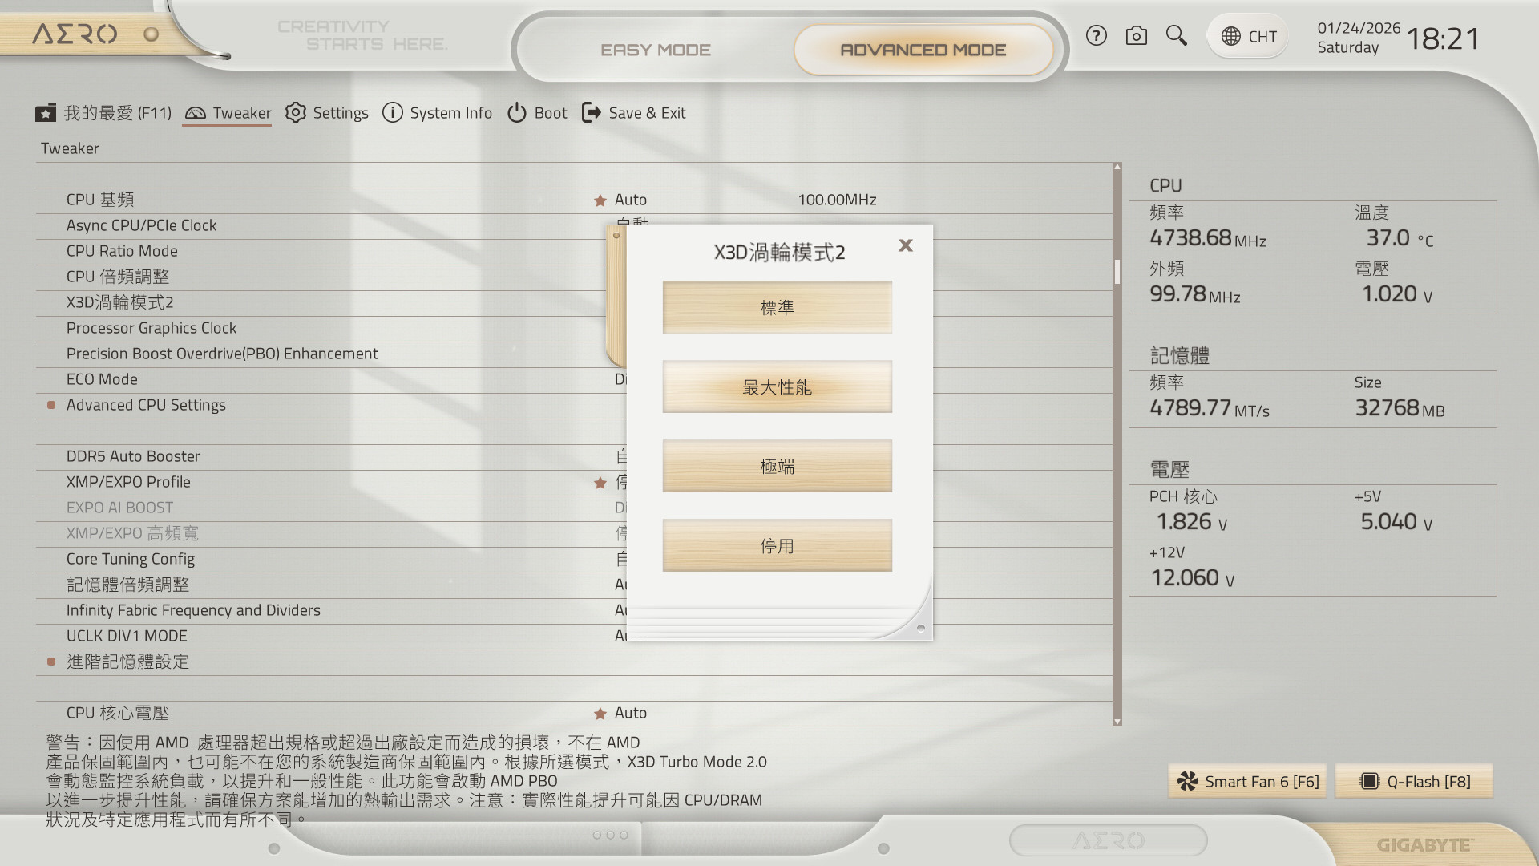Click the screenshot camera icon

pyautogui.click(x=1136, y=36)
